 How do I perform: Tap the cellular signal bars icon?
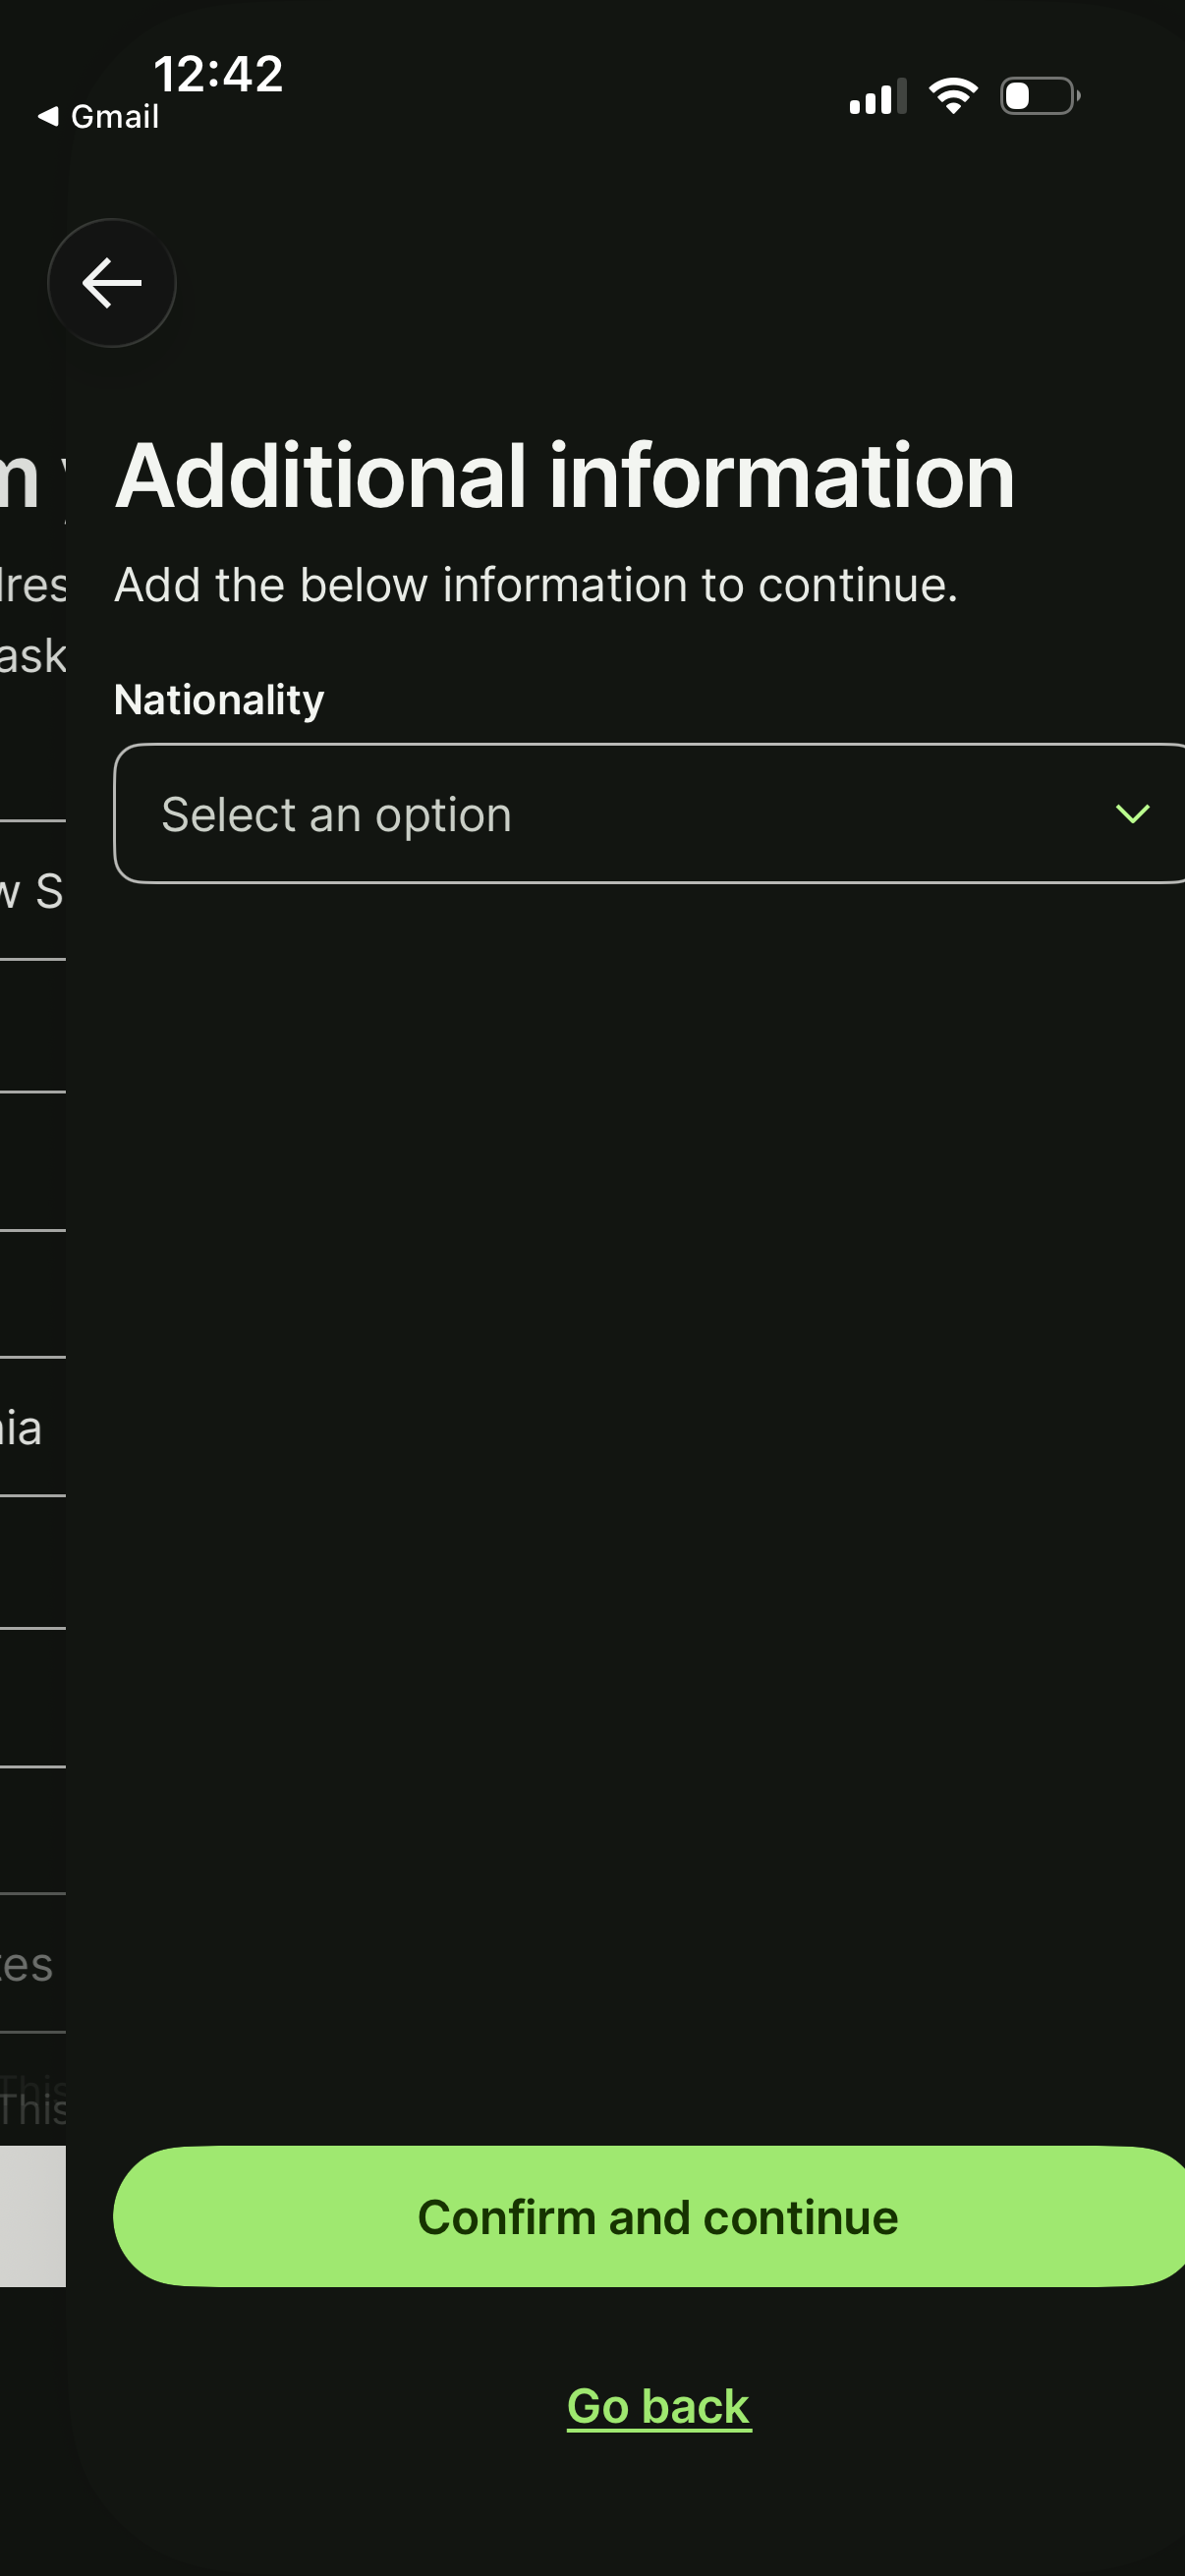point(877,97)
